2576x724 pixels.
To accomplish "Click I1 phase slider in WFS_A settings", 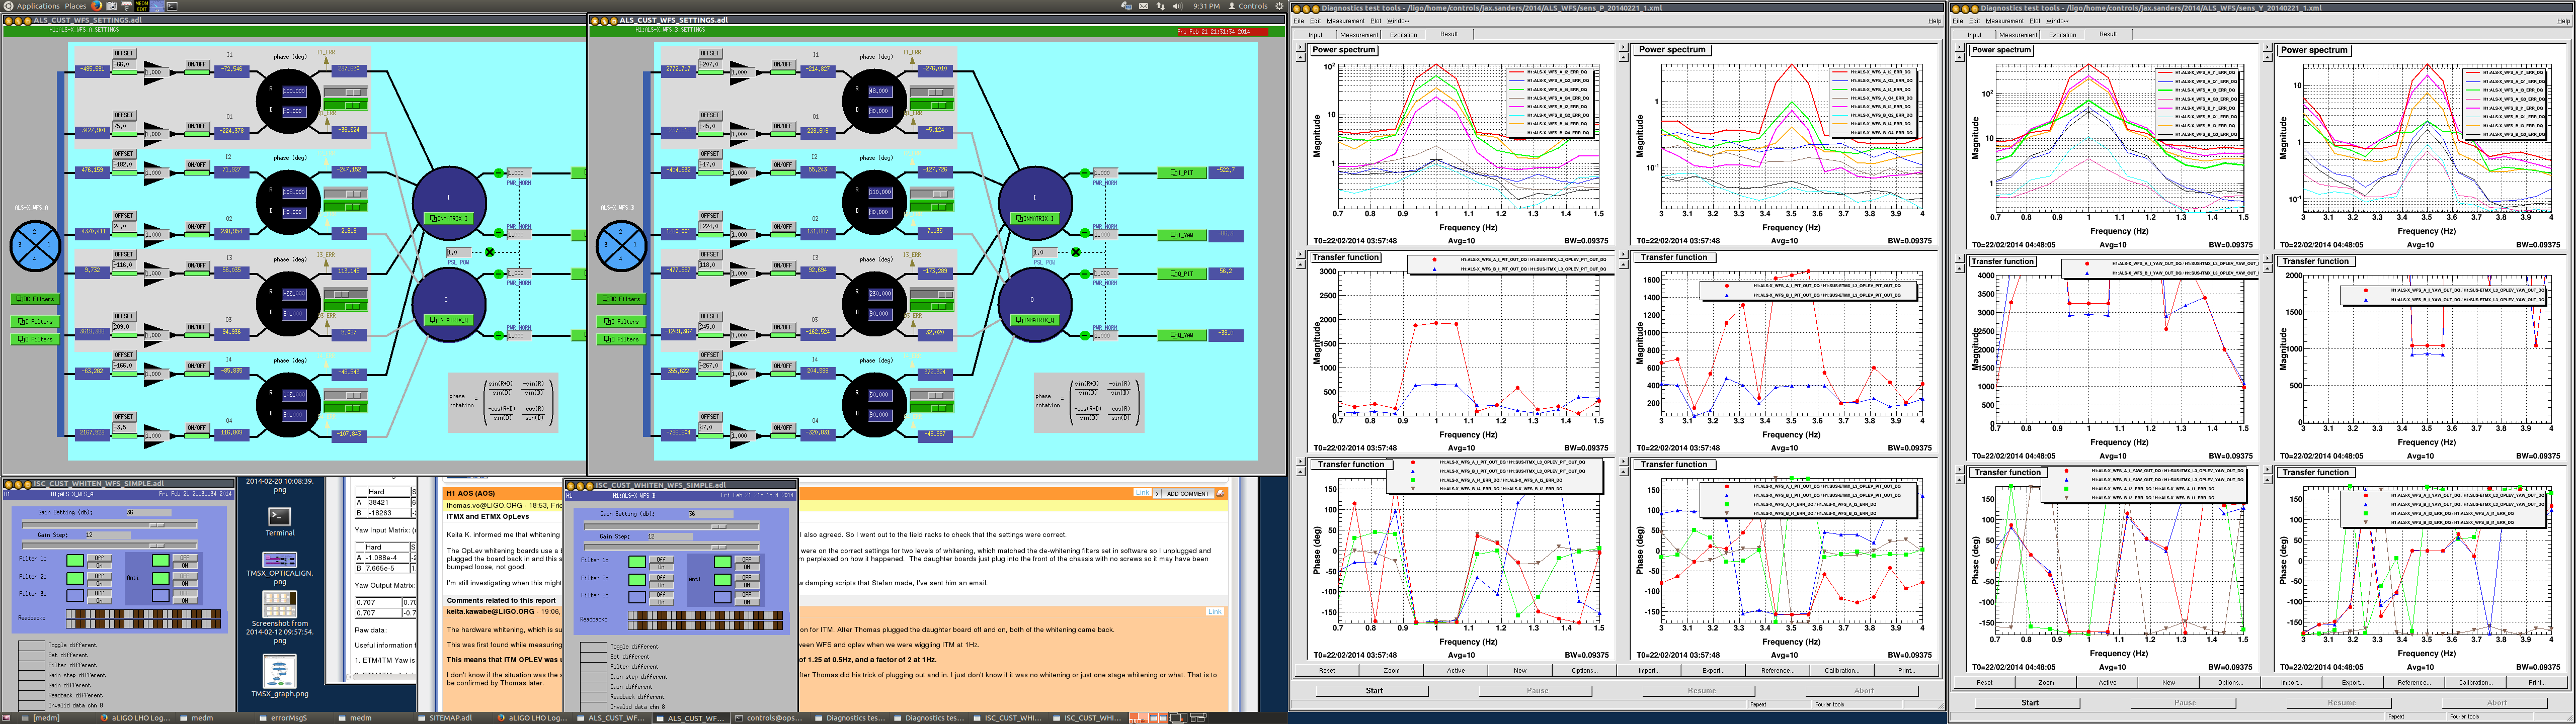I will pos(346,92).
